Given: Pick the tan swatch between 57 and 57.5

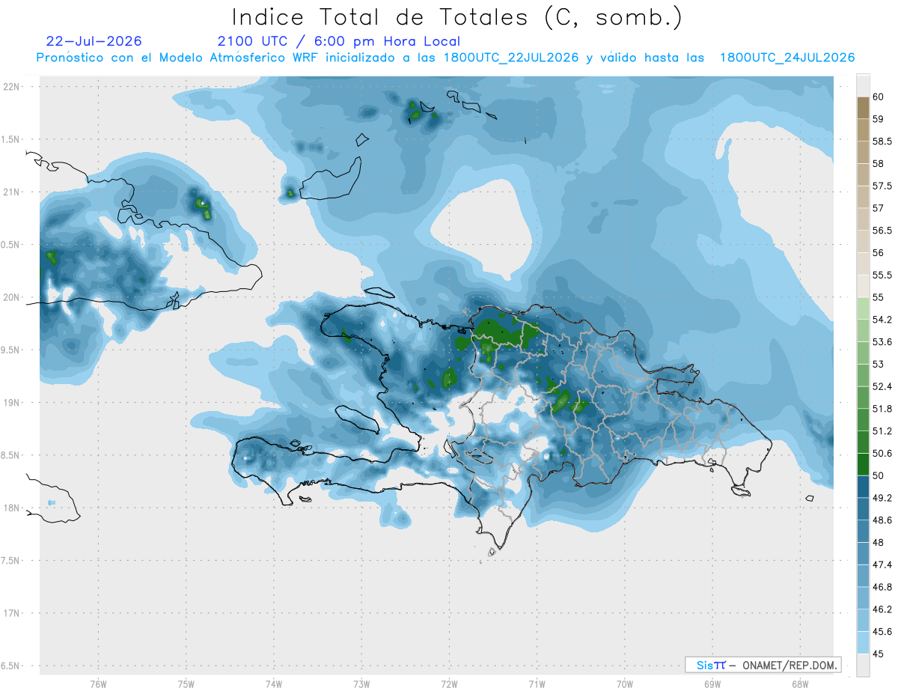Looking at the screenshot, I should pos(863,197).
